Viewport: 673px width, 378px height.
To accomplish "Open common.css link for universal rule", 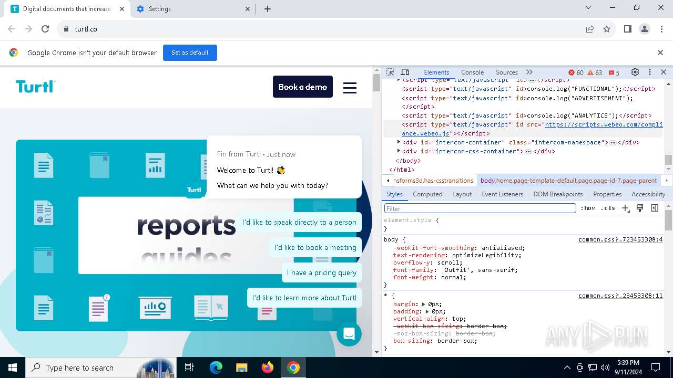I will pos(620,296).
